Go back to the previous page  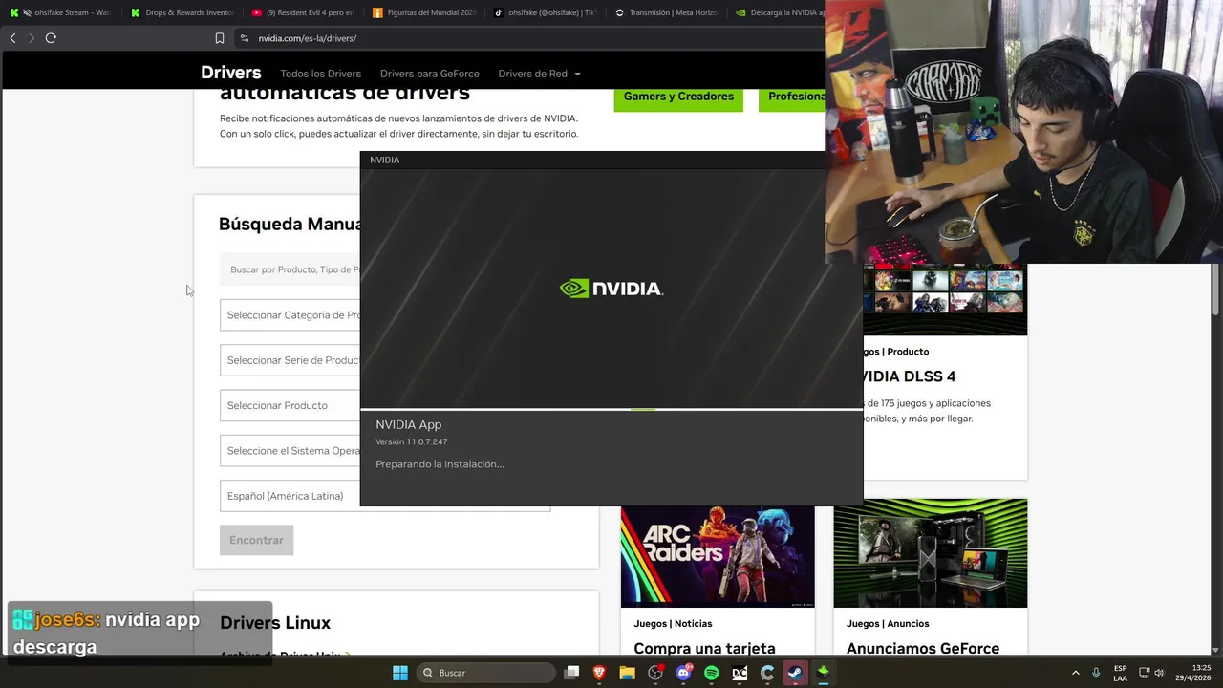(x=12, y=38)
